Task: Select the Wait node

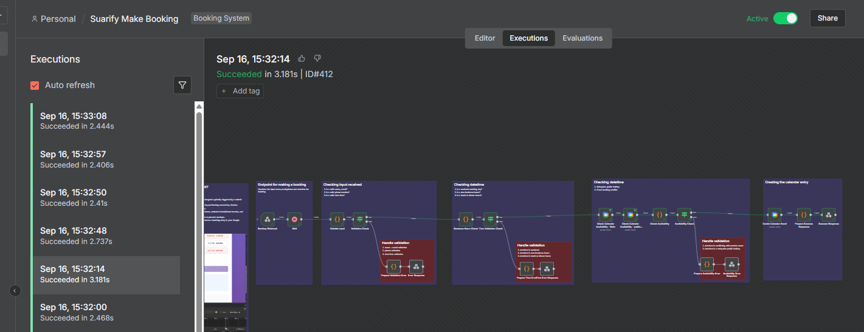Action: 294,219
